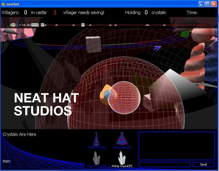
Task: Click the Build Tower wizard hat icon
Action: point(96,139)
